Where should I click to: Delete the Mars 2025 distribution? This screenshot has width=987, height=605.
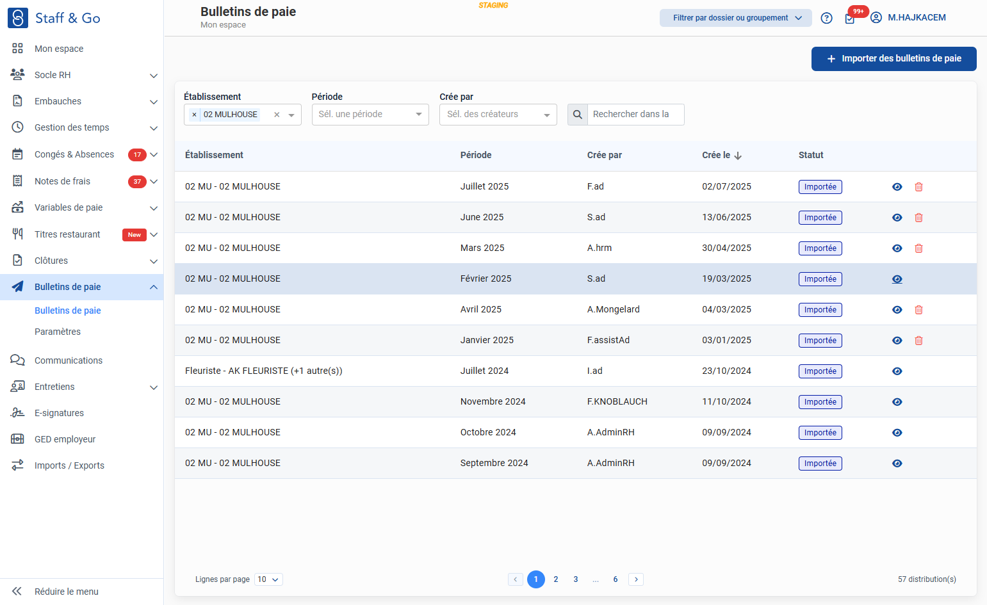click(x=918, y=248)
